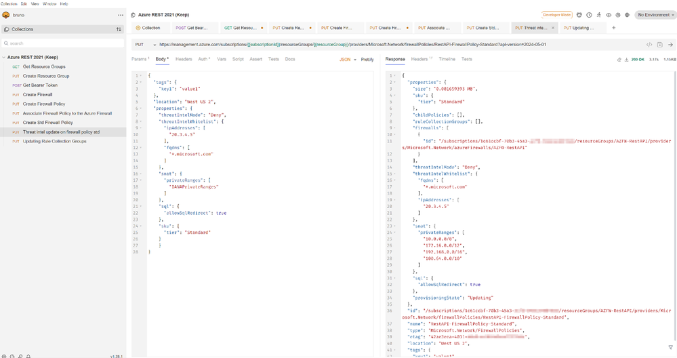The image size is (677, 358).
Task: Open the globe/global environments icon
Action: [628, 15]
